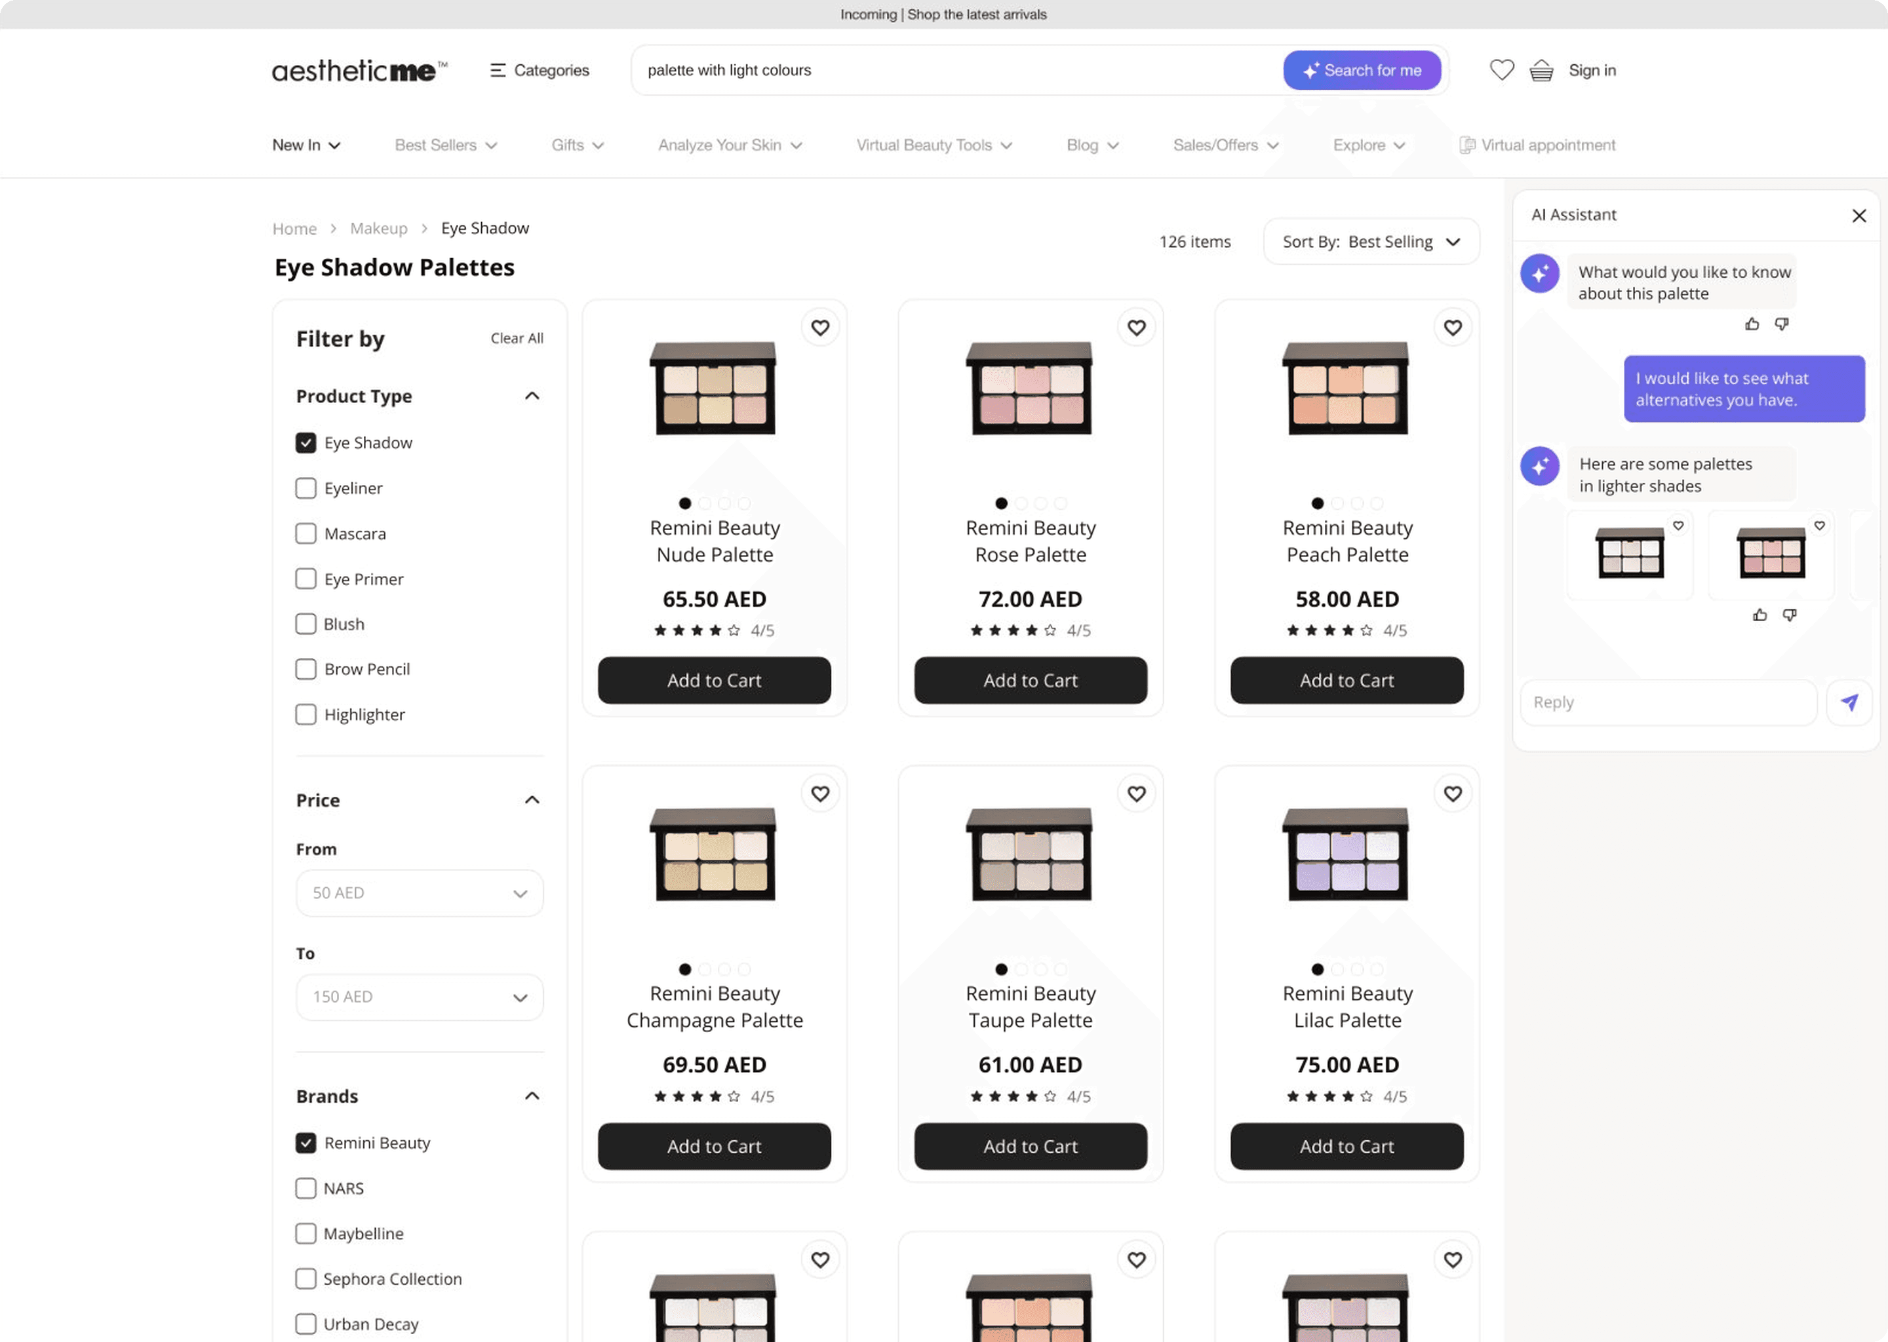Check the Eye Primer filter

click(x=306, y=579)
